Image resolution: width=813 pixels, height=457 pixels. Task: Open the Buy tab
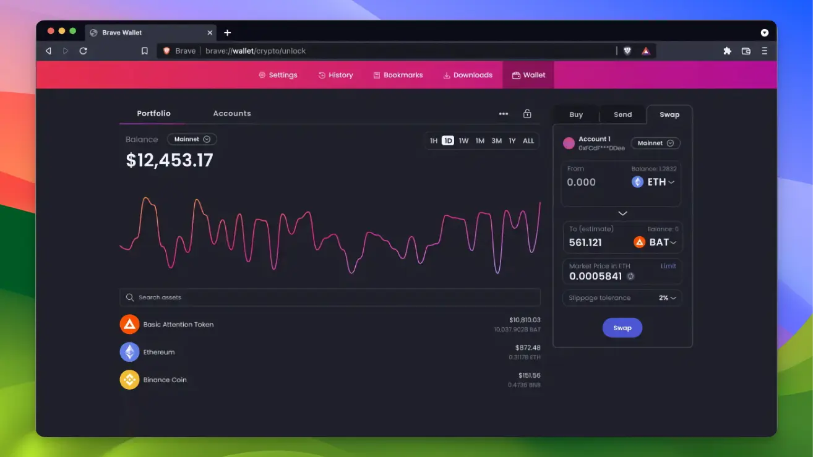click(x=575, y=114)
